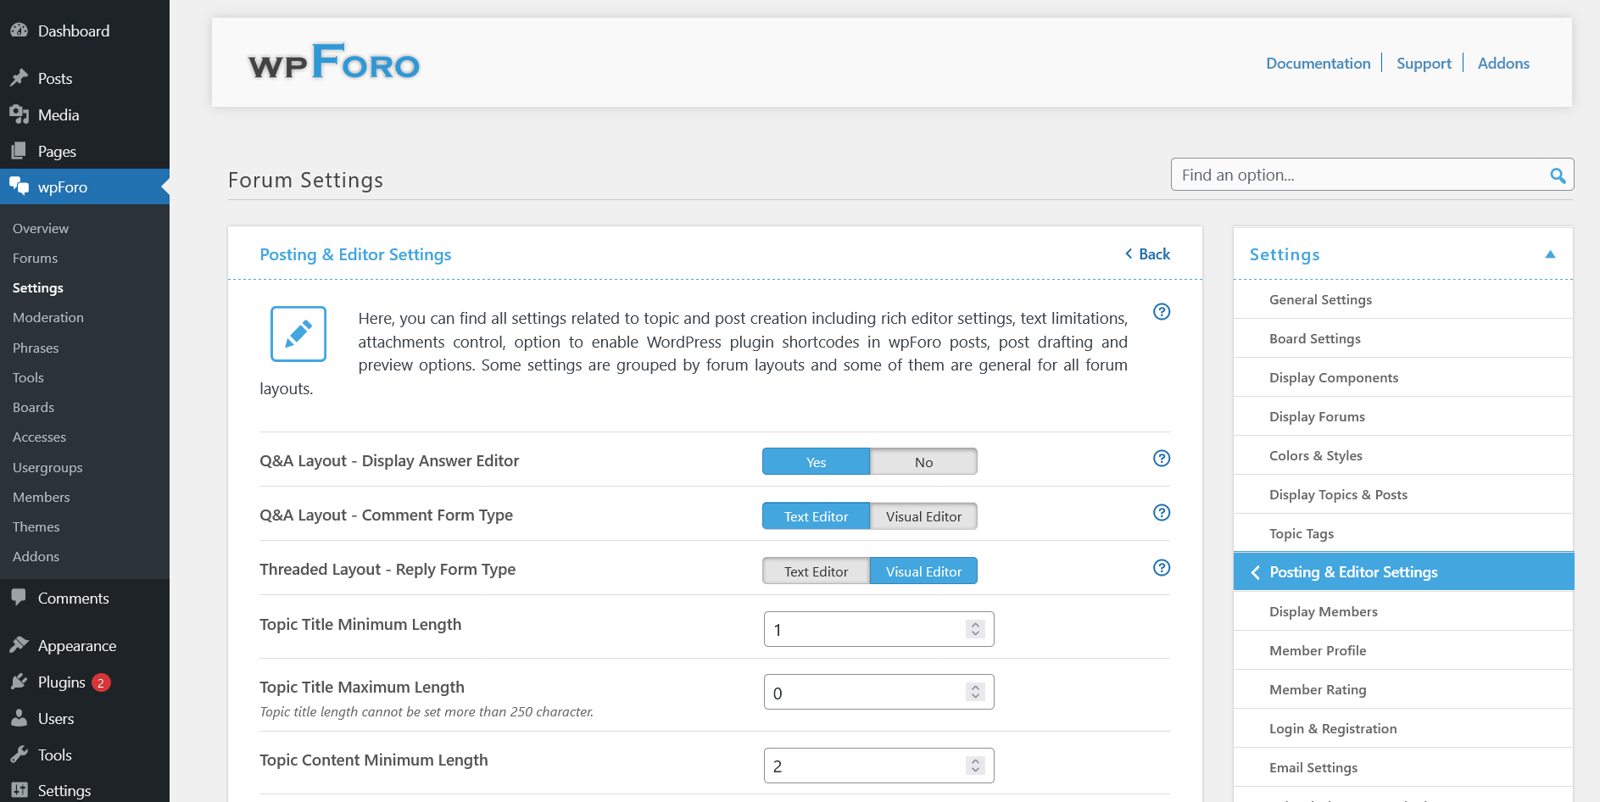Select Moderation in the wpForo menu

[47, 317]
